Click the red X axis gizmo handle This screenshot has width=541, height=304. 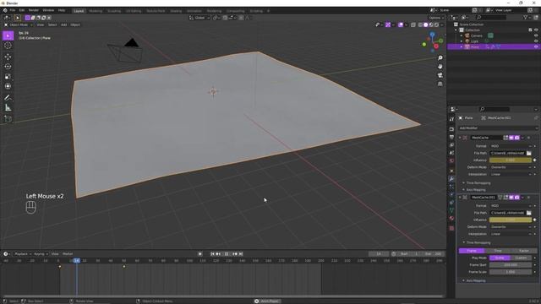point(436,46)
